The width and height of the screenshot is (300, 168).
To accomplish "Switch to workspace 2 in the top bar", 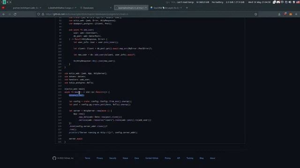I will (x=5, y=2).
